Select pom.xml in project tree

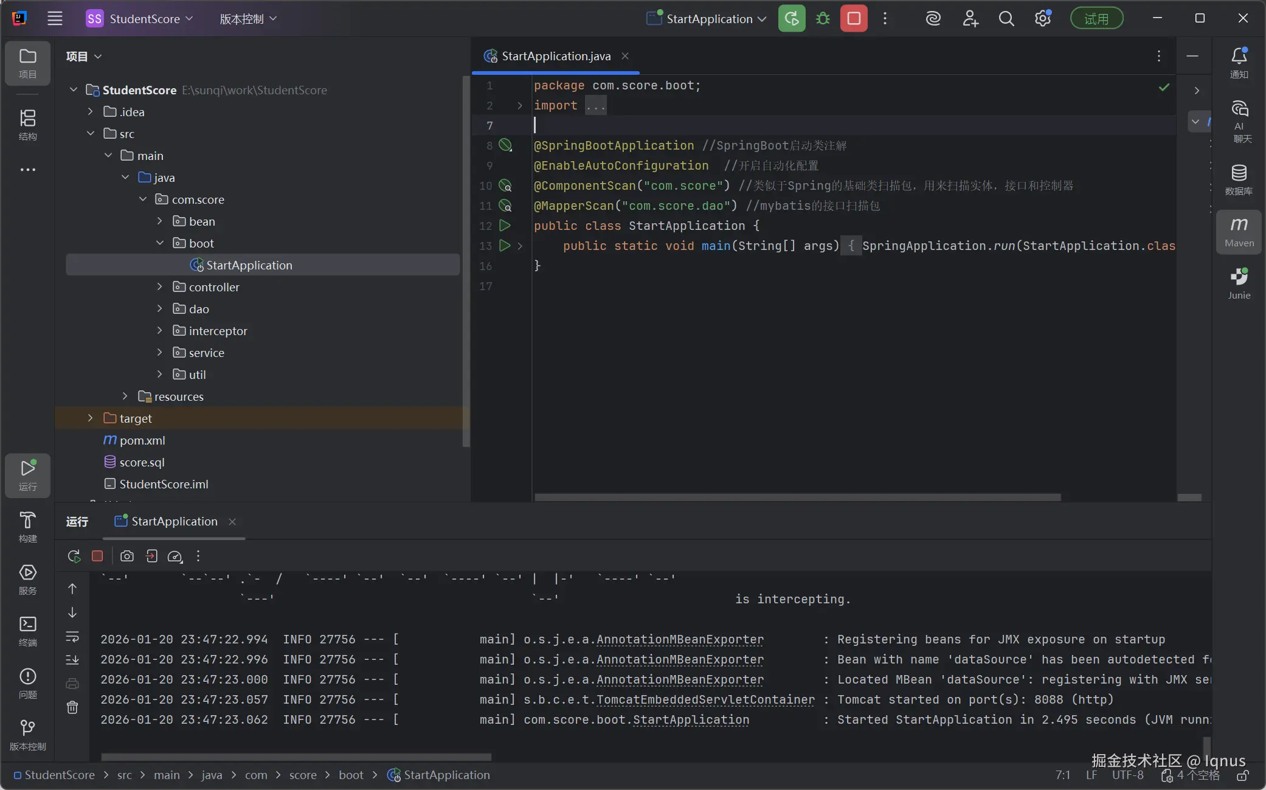click(142, 440)
